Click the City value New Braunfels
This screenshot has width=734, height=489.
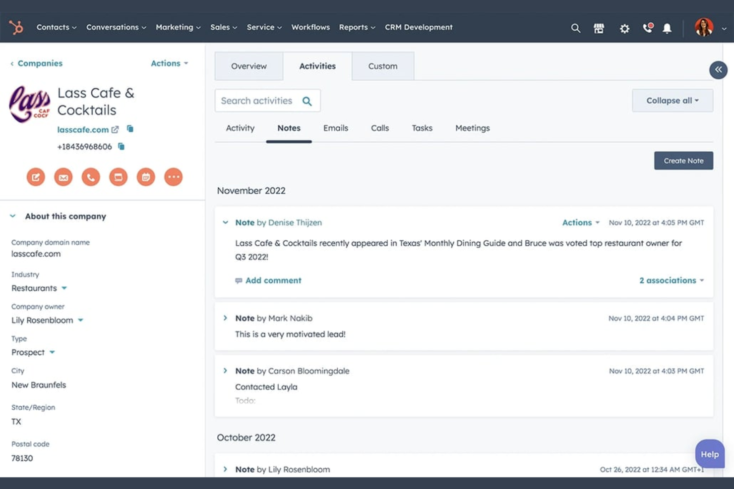coord(39,385)
